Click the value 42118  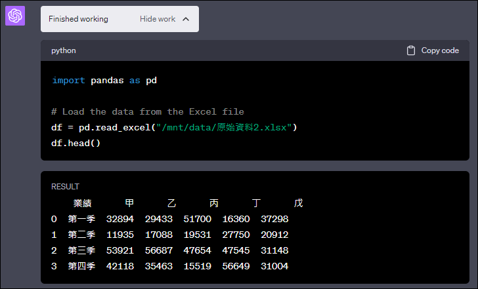pos(120,267)
